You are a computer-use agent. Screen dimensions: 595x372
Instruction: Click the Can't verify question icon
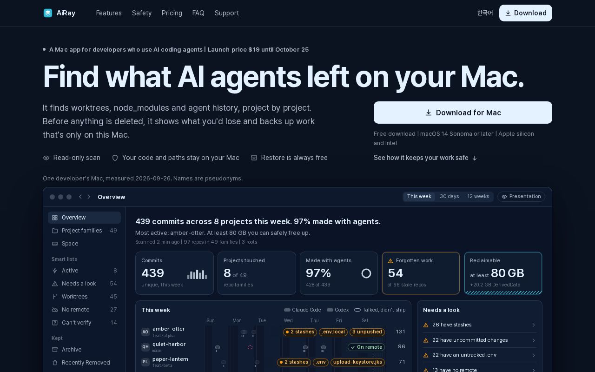pyautogui.click(x=55, y=323)
